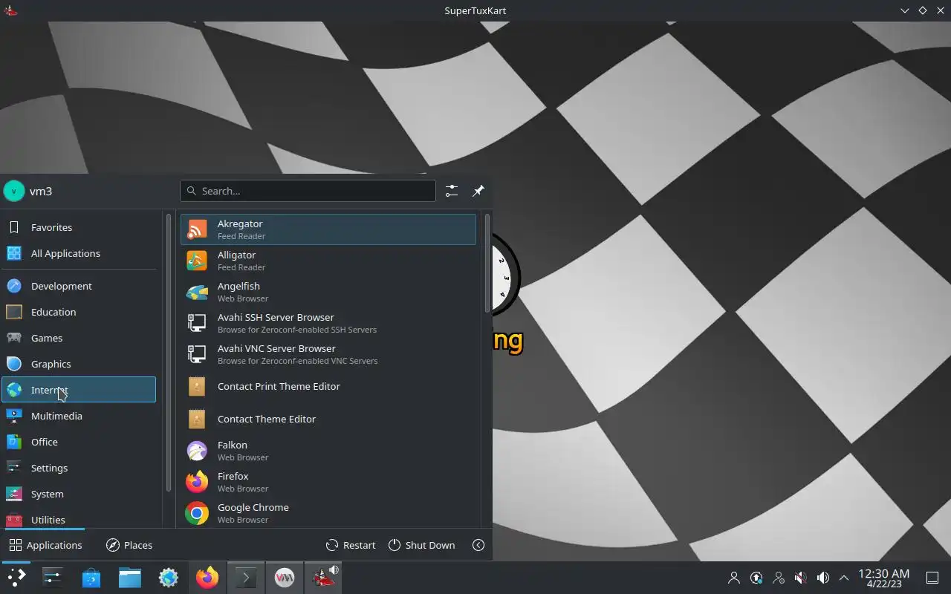The width and height of the screenshot is (951, 594).
Task: Open the globe gear browser taskbar icon
Action: point(169,578)
